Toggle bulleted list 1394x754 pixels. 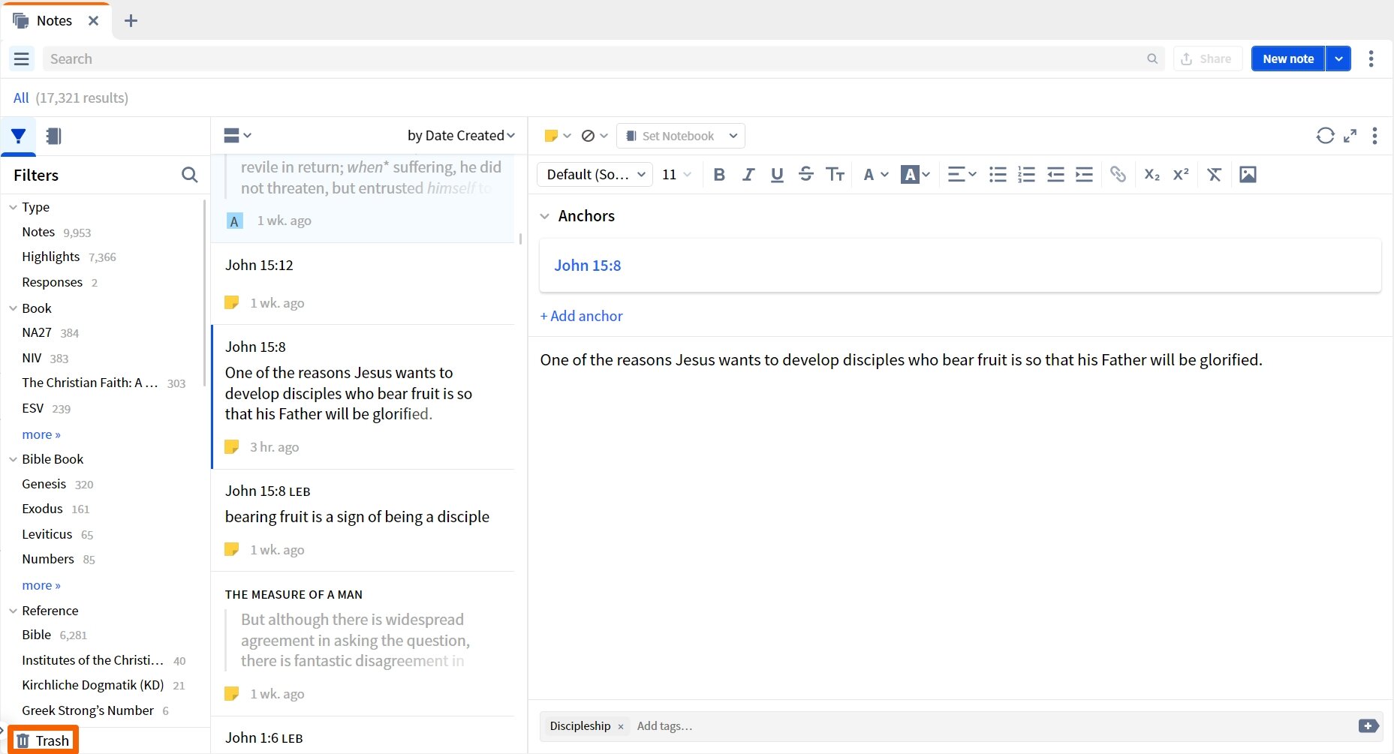pyautogui.click(x=998, y=175)
